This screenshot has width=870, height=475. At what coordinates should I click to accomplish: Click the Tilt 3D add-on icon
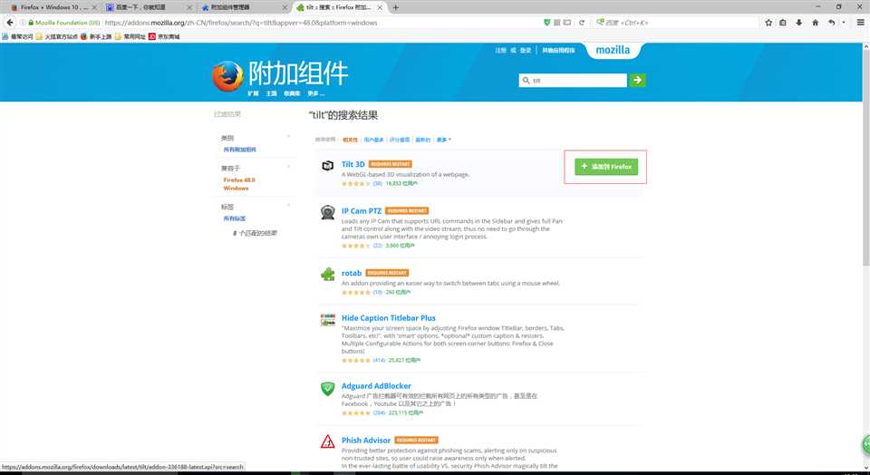327,165
